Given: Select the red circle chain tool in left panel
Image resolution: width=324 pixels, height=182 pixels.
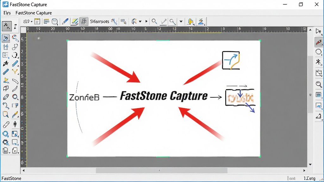Looking at the screenshot, I should pos(15,38).
